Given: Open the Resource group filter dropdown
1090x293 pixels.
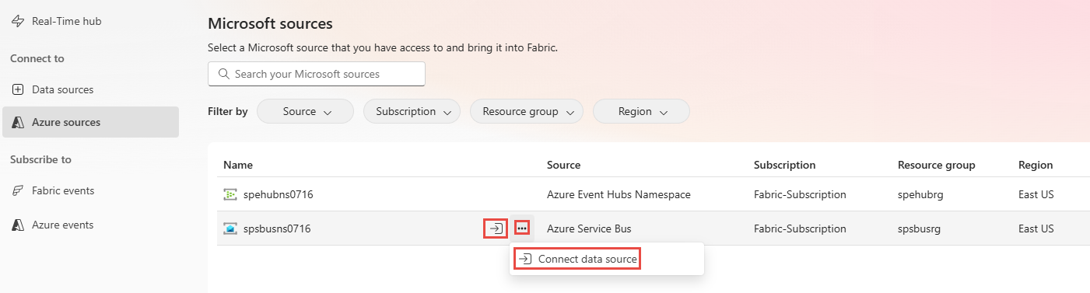Looking at the screenshot, I should point(527,111).
